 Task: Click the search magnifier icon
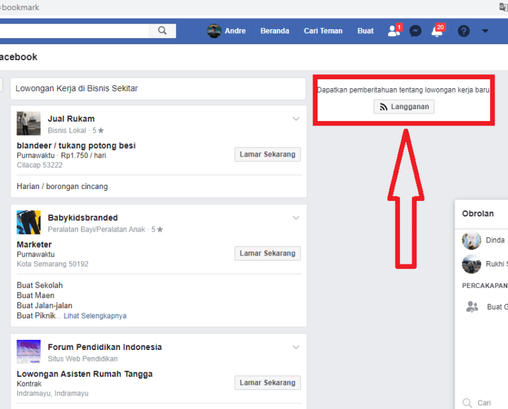point(163,30)
